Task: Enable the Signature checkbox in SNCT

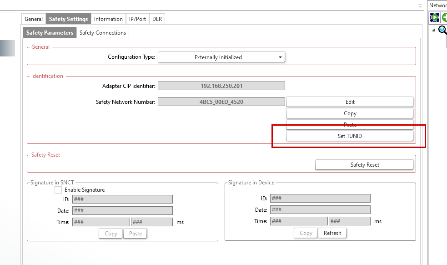Action: coord(58,190)
